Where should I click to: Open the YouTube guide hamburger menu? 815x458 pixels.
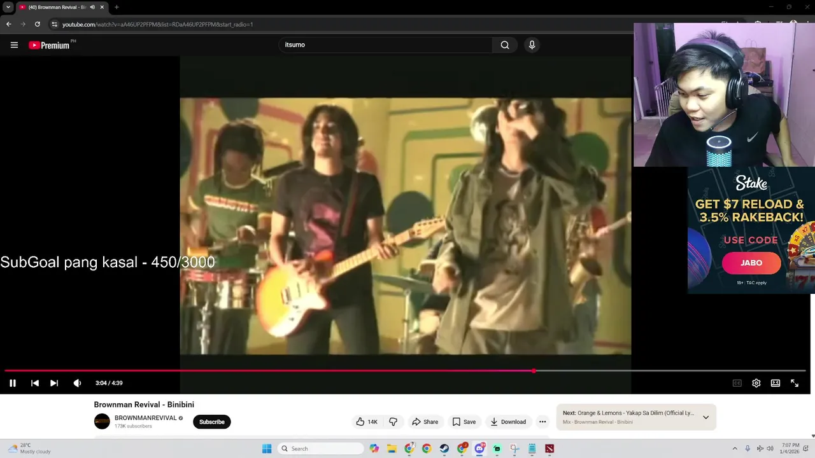(x=14, y=45)
